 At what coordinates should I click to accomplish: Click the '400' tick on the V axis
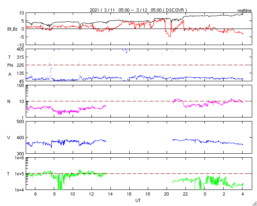tap(20, 138)
